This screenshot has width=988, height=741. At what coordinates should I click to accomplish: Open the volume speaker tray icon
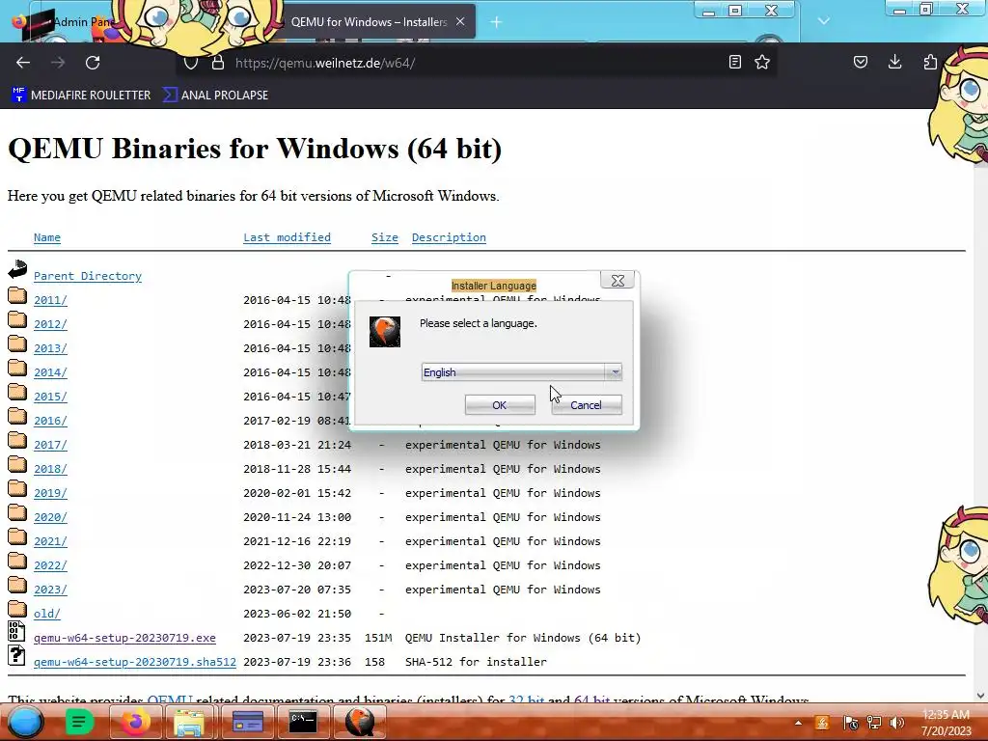[x=896, y=723]
